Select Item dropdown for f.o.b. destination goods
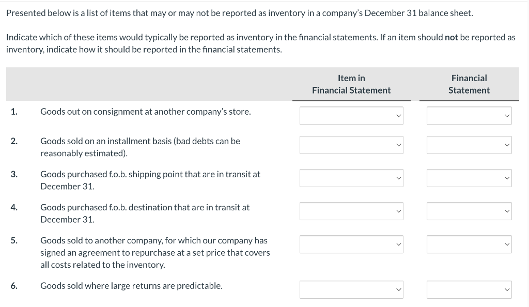This screenshot has width=529, height=307. click(351, 211)
